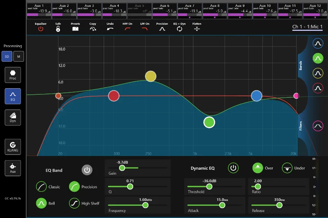Open the Filters side tab

coord(301,126)
